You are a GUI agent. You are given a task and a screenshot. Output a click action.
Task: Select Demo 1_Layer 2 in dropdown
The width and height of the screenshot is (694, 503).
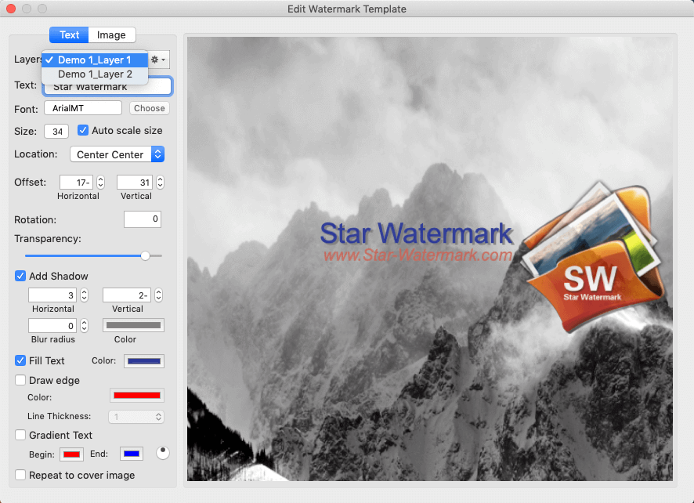click(x=95, y=74)
